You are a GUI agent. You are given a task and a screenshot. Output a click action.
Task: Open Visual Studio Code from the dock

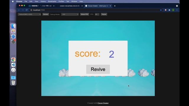tap(13, 65)
